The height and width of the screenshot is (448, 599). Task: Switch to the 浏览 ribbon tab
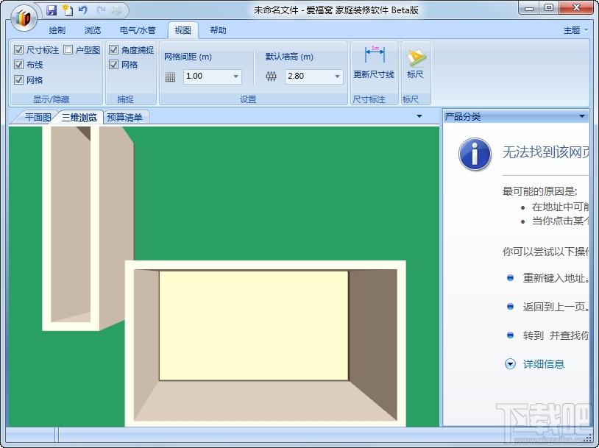[x=93, y=30]
